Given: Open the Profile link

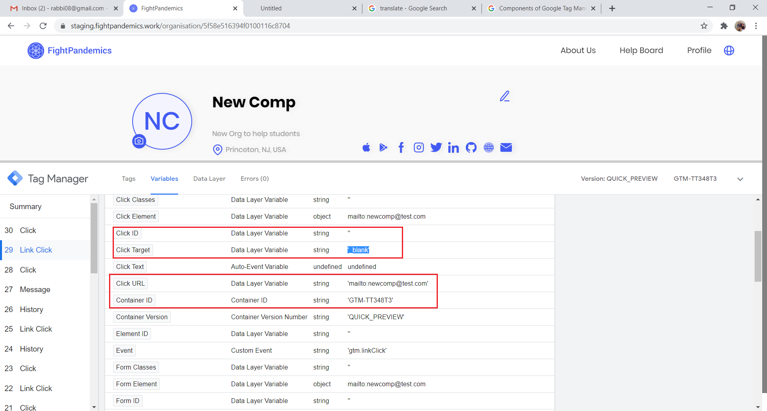Looking at the screenshot, I should pos(699,50).
